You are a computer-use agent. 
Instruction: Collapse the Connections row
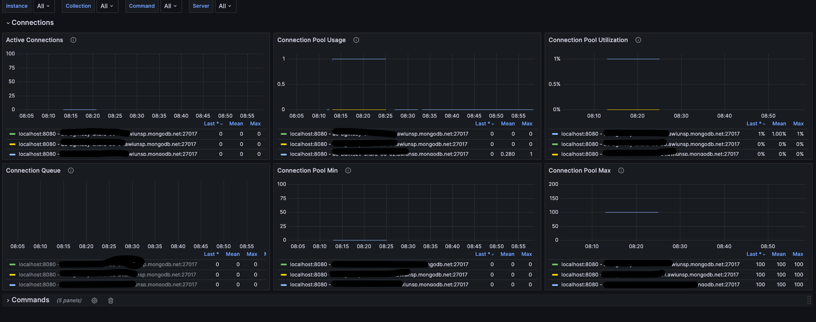(30, 22)
